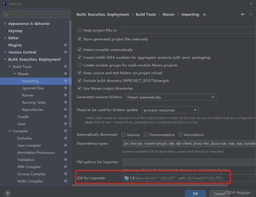This screenshot has height=197, width=256.
Task: Click the project icon next to Kotlin Compiler
Action: 65,181
